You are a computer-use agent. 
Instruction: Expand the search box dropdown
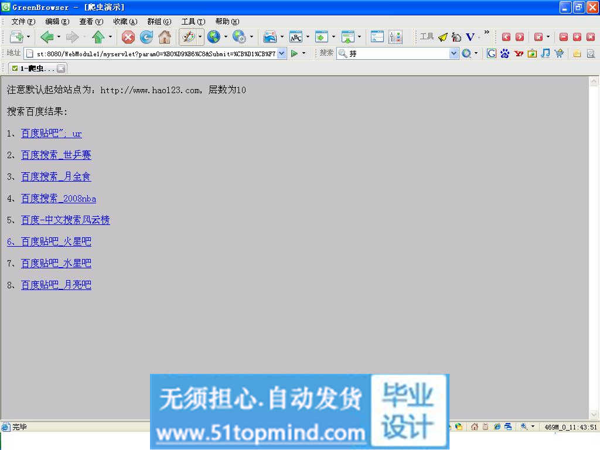(x=454, y=53)
